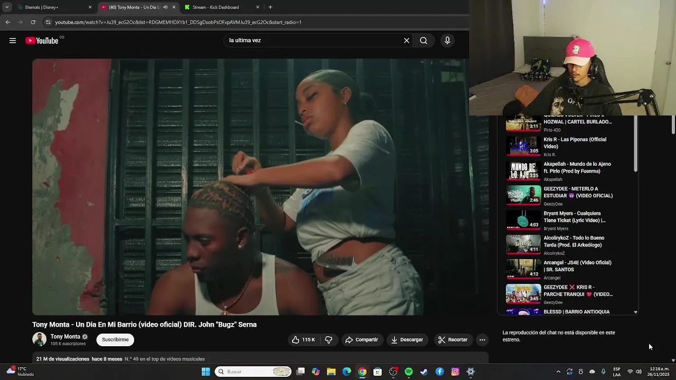
Task: Open the Tony Monta channel avatar
Action: (39, 339)
